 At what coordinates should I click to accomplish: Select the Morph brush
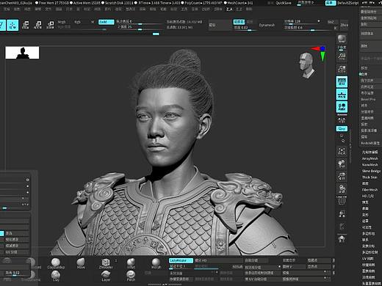[x=156, y=263]
